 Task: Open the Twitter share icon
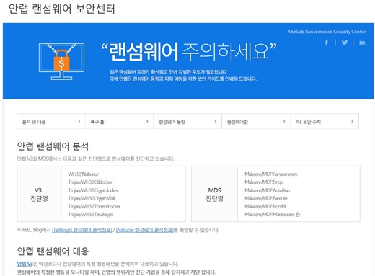(345, 43)
